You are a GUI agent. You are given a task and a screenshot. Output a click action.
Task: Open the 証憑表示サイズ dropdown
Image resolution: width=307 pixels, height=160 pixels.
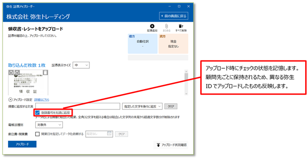coord(81,65)
